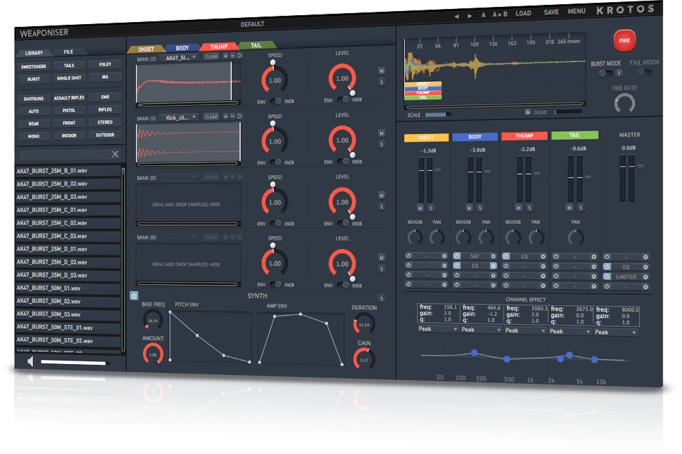Open the Peak dropdown under freq 2675.0
Viewport: 682px width, 454px height.
tap(570, 332)
